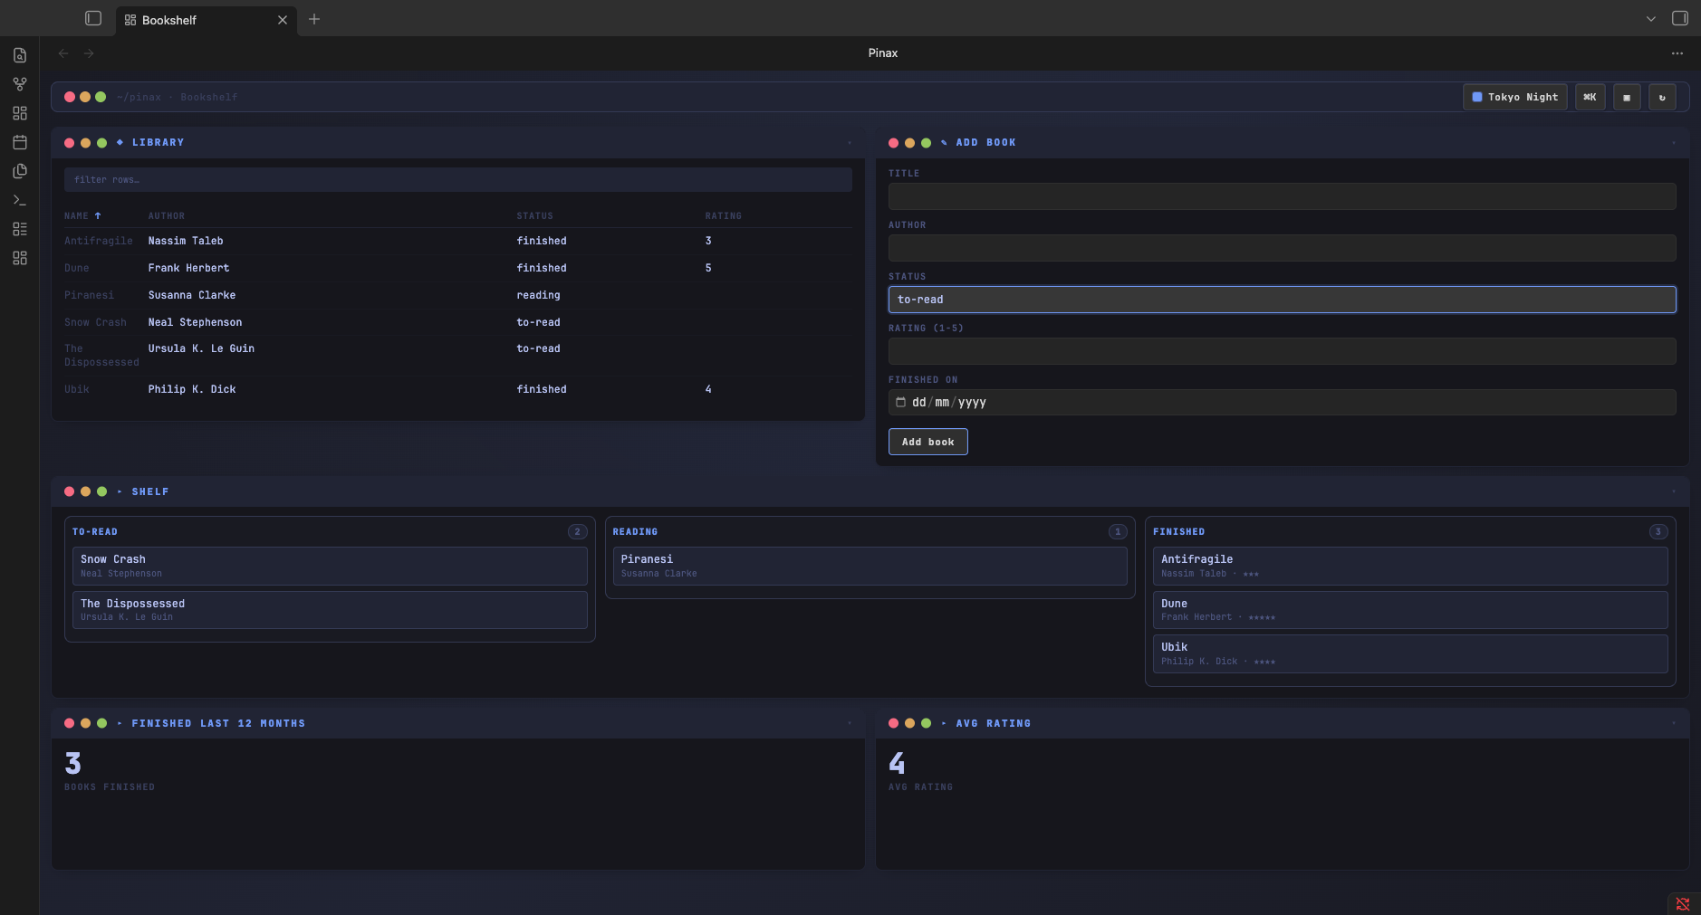Image resolution: width=1701 pixels, height=915 pixels.
Task: Select the Snow Crash shelf card
Action: point(330,566)
